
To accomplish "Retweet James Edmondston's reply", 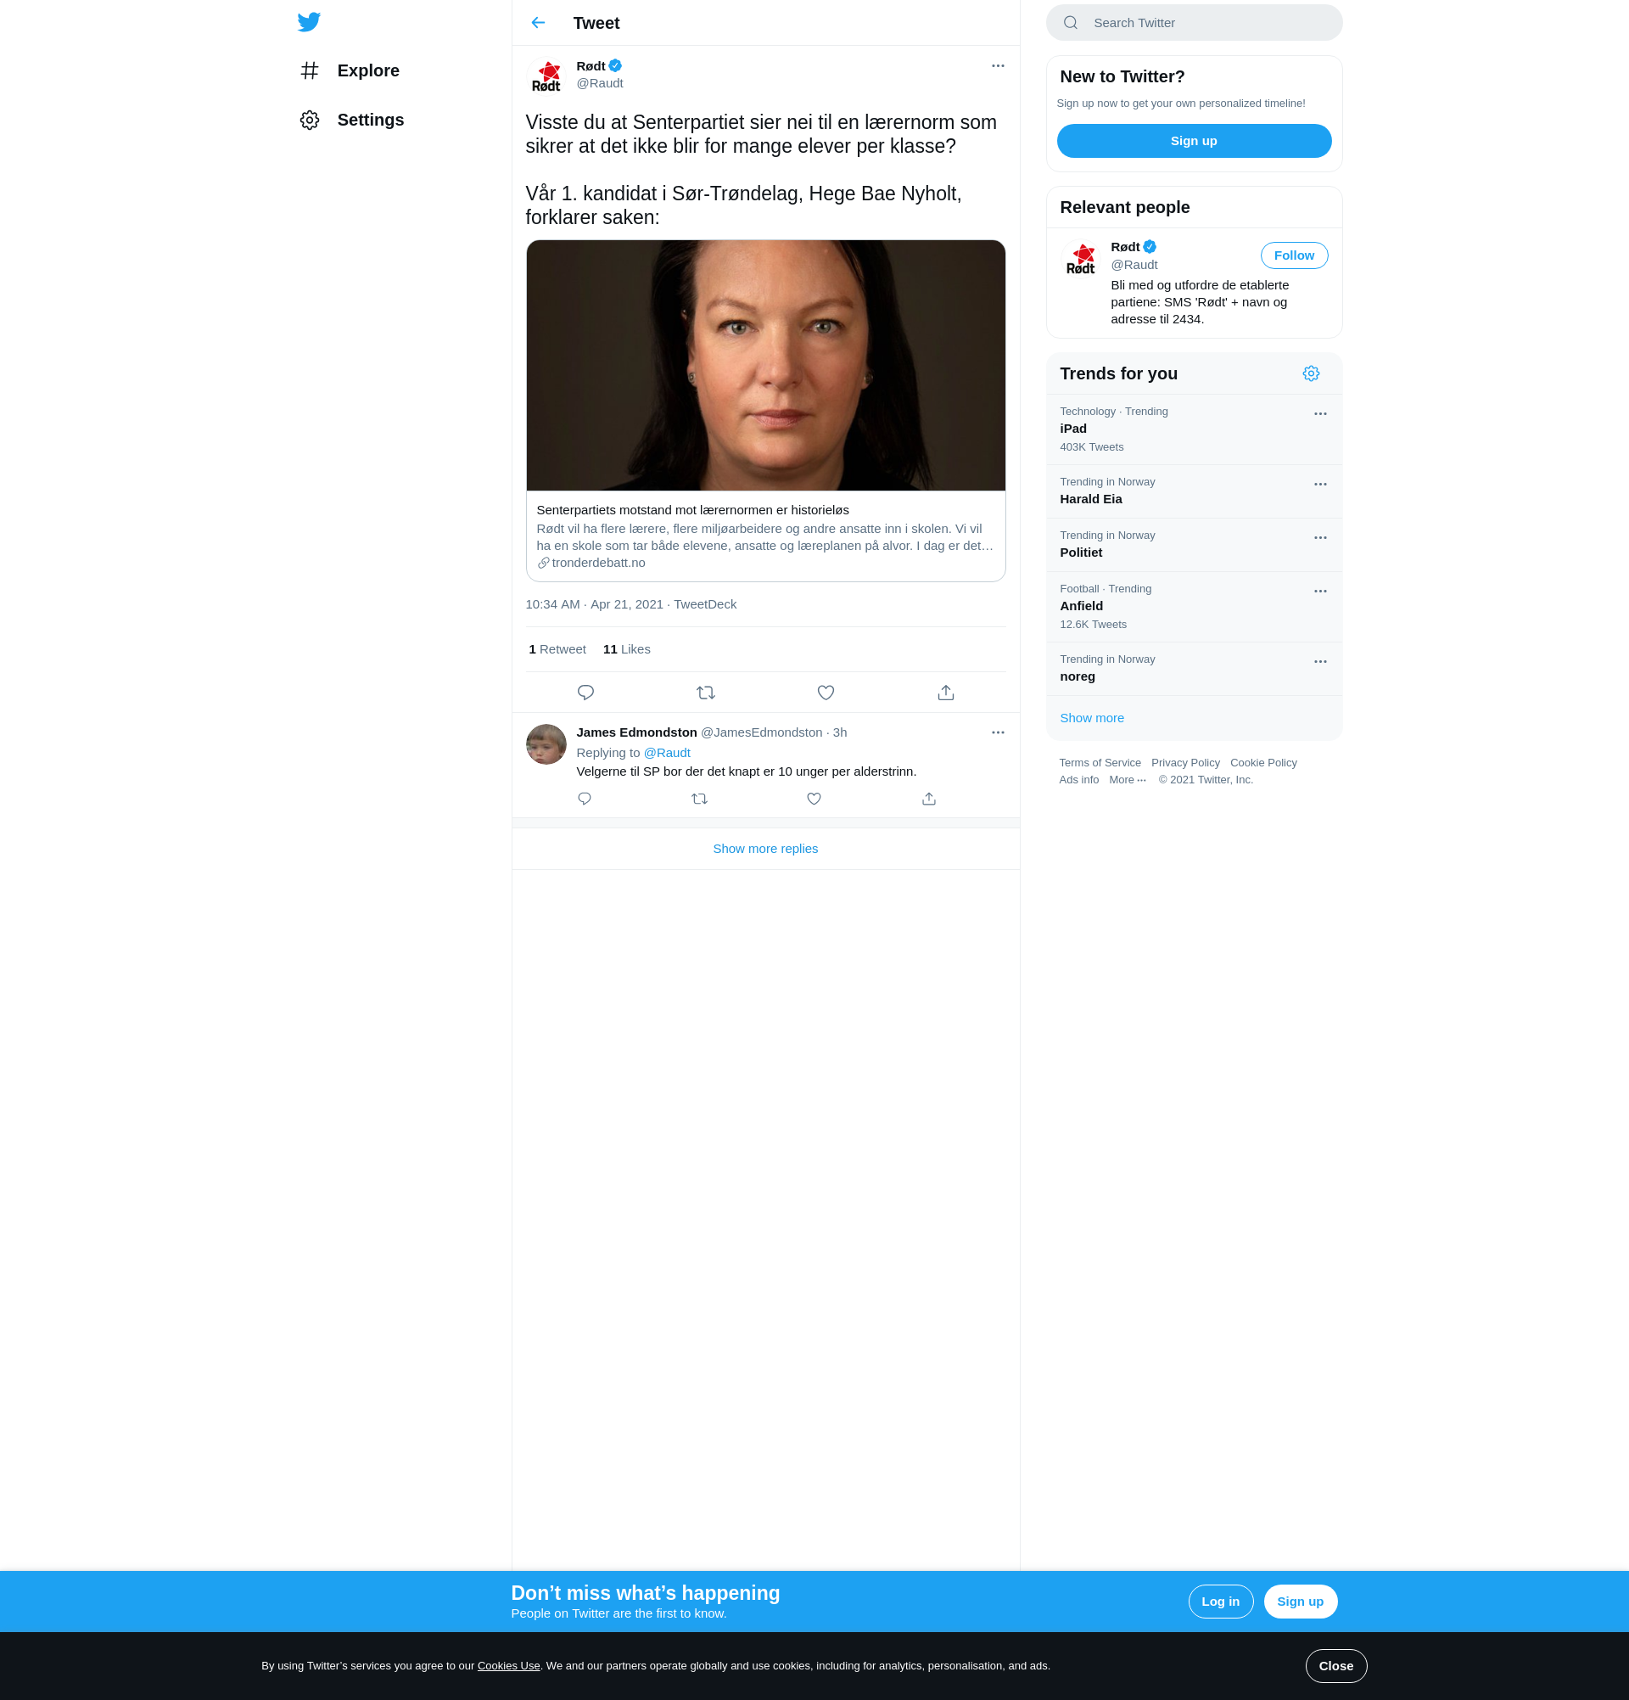I will [x=700, y=799].
